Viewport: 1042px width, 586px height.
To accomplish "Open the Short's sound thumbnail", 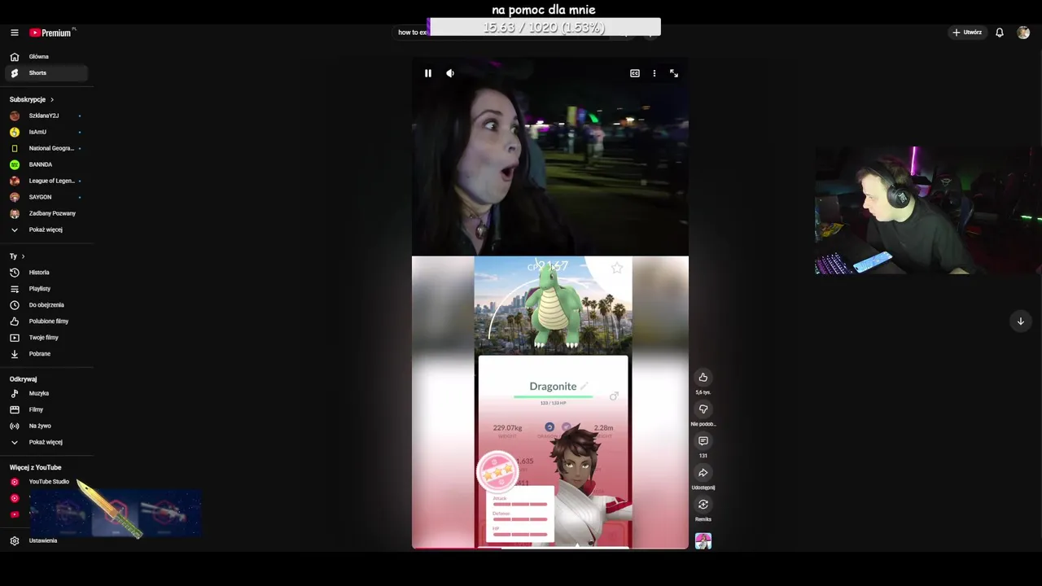I will click(703, 541).
